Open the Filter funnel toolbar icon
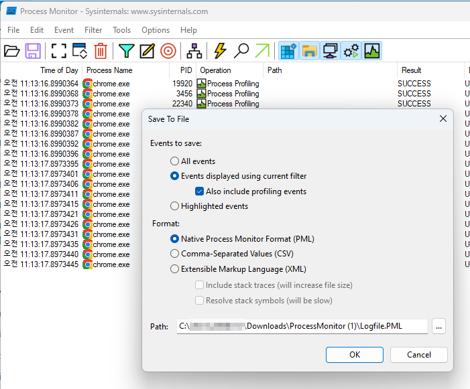 click(x=127, y=51)
